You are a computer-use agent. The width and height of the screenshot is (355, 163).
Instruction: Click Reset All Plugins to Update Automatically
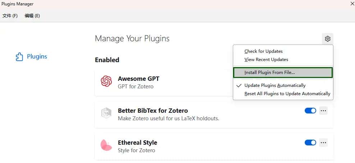point(287,94)
